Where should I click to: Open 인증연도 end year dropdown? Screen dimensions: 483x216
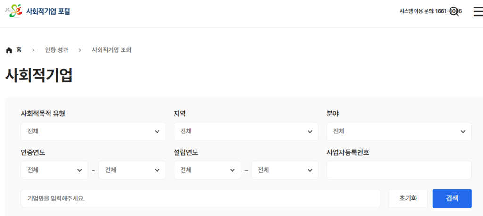pos(132,170)
